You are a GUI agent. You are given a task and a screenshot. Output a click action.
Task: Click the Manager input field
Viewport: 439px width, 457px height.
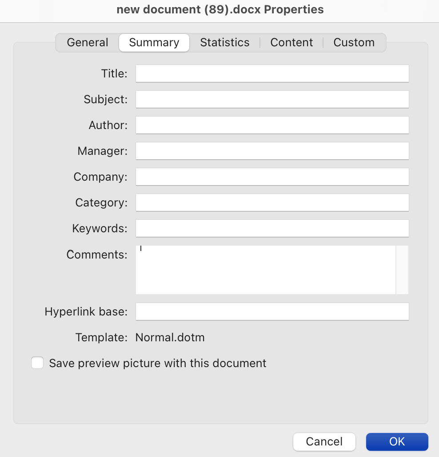[272, 151]
